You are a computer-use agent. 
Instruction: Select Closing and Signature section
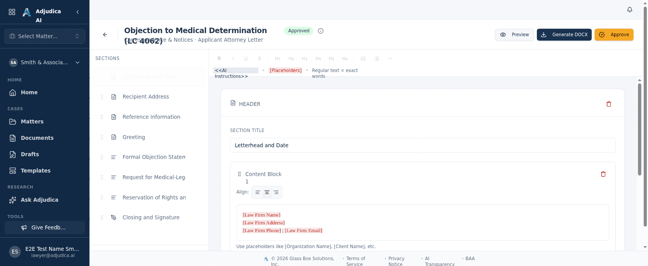[x=149, y=218]
